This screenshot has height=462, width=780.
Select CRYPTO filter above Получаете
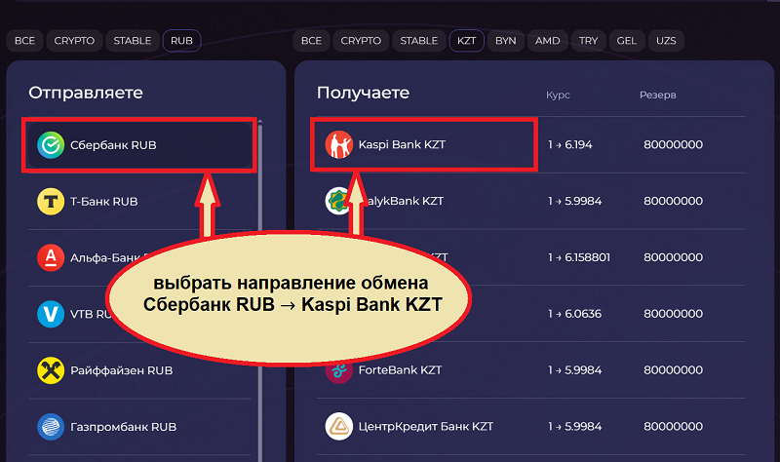point(361,41)
